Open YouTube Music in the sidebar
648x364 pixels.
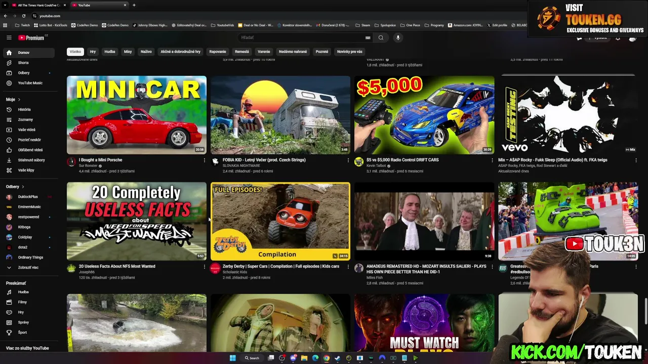click(30, 83)
